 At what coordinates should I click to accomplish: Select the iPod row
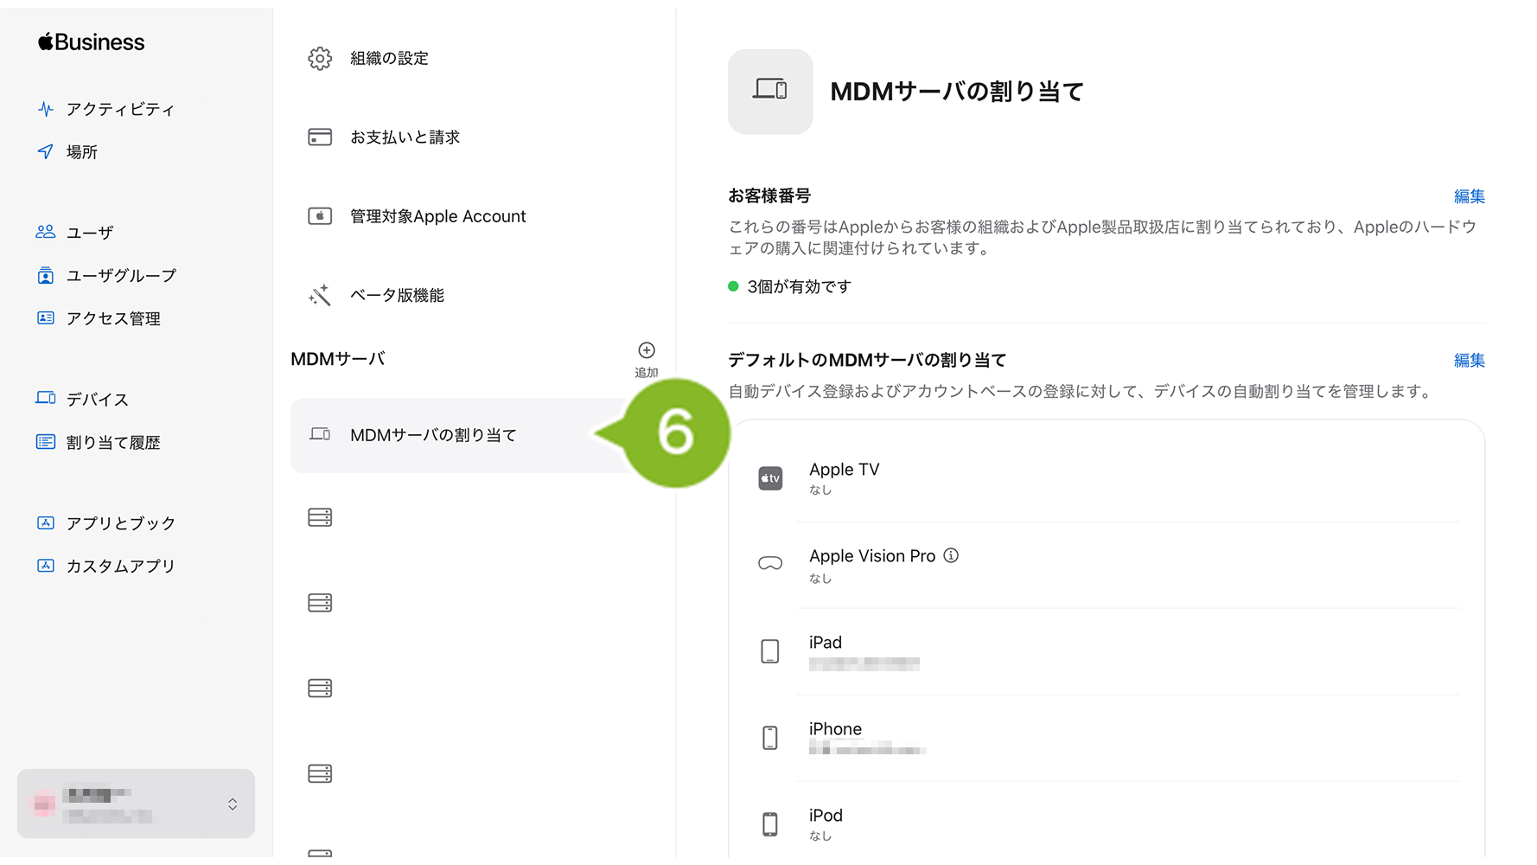click(1107, 823)
